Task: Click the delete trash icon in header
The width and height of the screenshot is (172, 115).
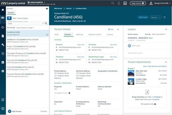Action: point(165,17)
